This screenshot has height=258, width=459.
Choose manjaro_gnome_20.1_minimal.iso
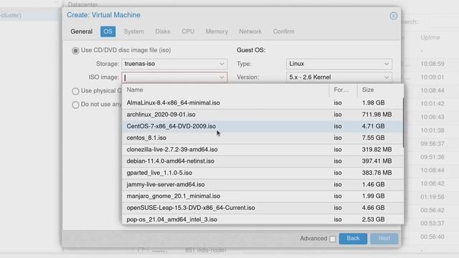[262, 196]
